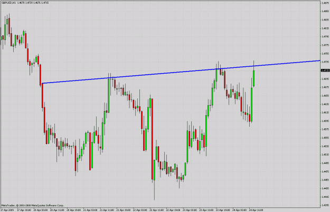Click the tall red candle starting the trendline

42,95
